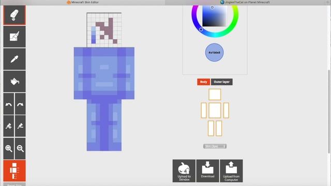Switch to Minecraft Skin Editor browser tab

coord(83,2)
